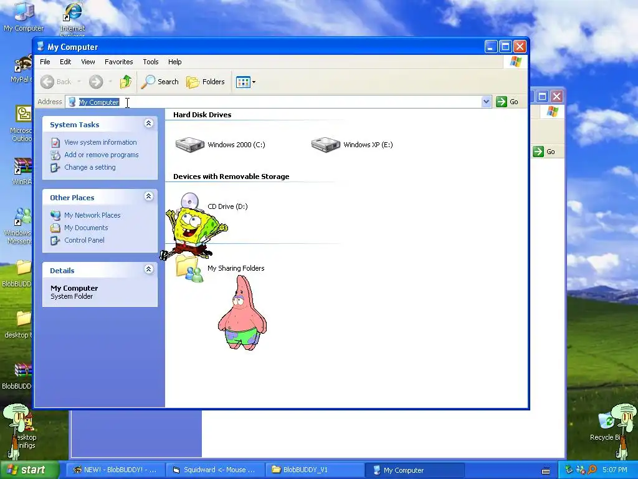Click the Internet Explorer desktop icon
The height and width of the screenshot is (479, 638).
tap(72, 18)
